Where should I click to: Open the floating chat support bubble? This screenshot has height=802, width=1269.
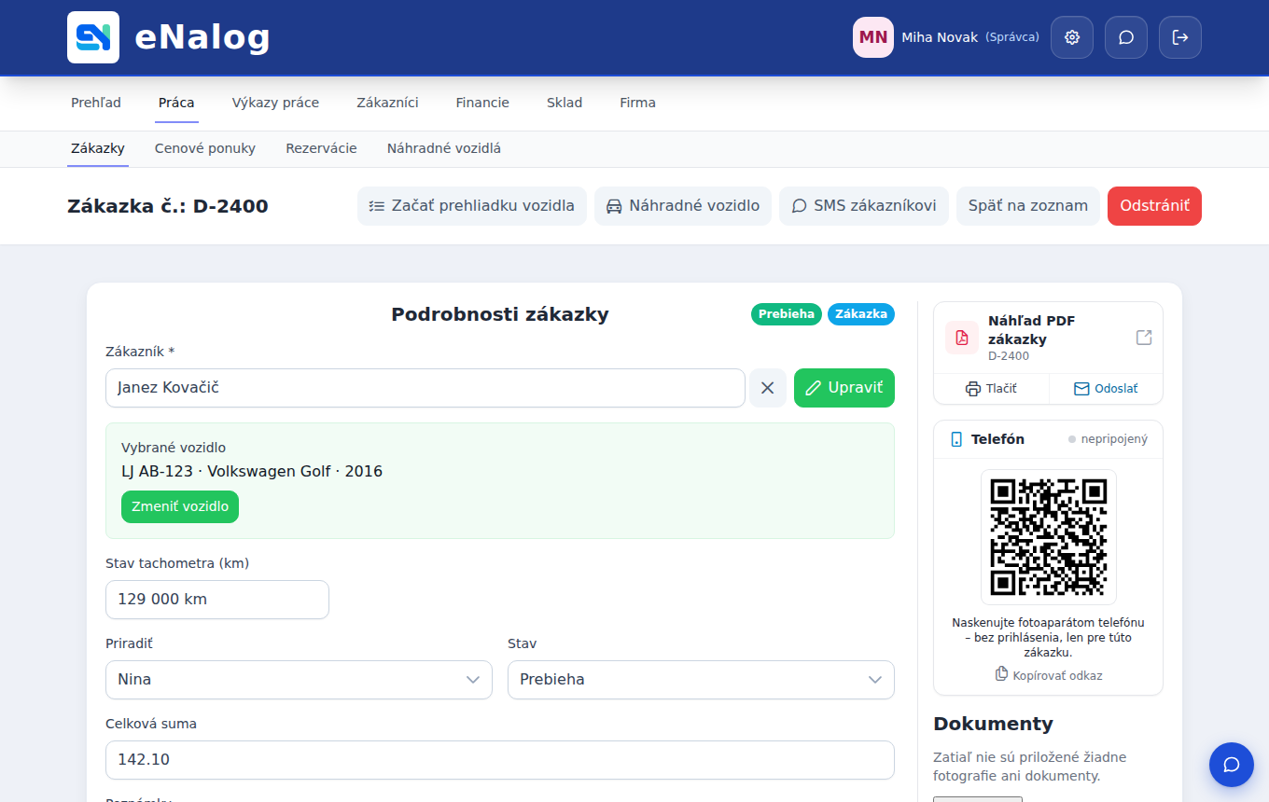1232,765
